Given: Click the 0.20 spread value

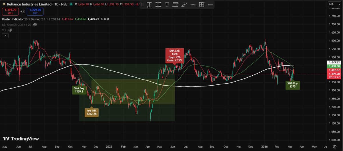Looking at the screenshot, I should [23, 12].
